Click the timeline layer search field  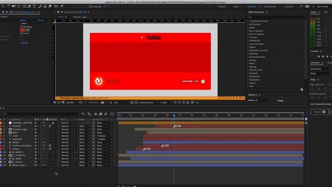tap(40, 114)
